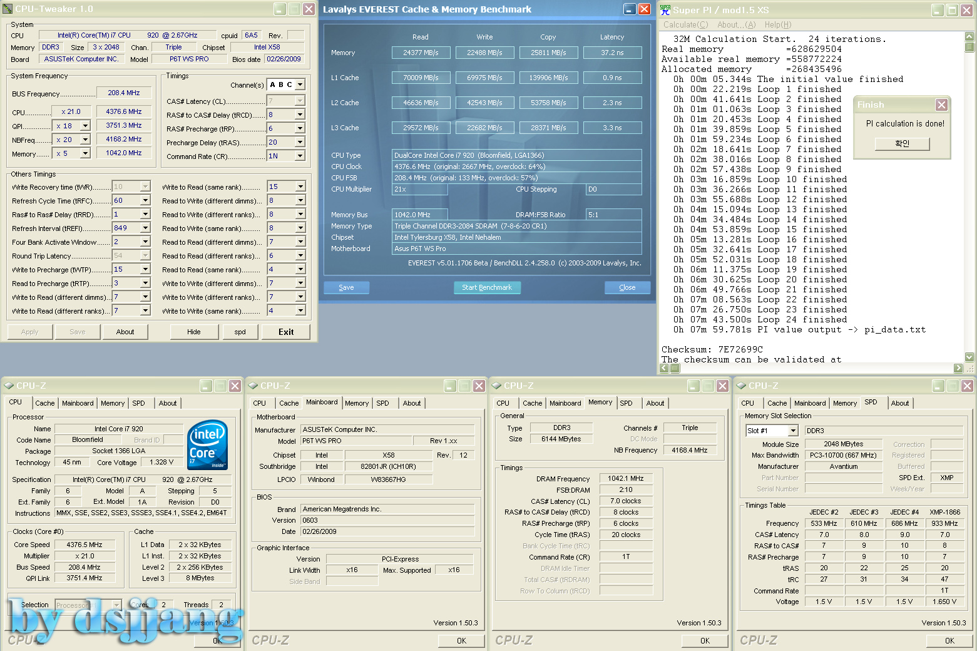
Task: Click Southbridge 82801JR (ICH10R) field
Action: (388, 466)
